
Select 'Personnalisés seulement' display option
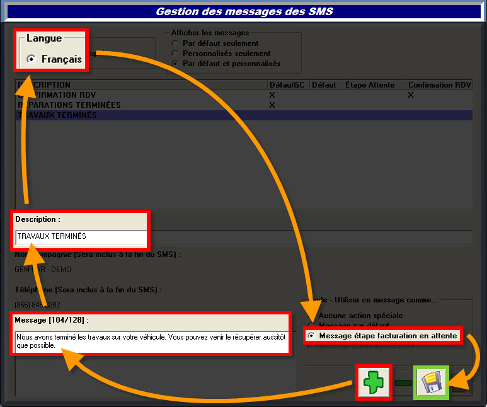175,54
